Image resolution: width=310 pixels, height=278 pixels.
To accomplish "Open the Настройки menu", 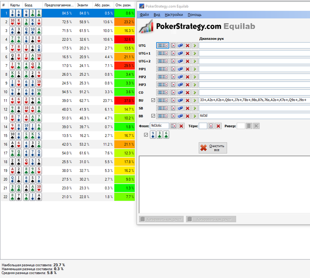I will point(174,15).
